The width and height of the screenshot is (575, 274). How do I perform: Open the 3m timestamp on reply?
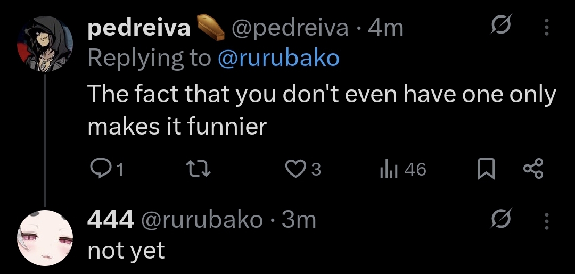(299, 219)
